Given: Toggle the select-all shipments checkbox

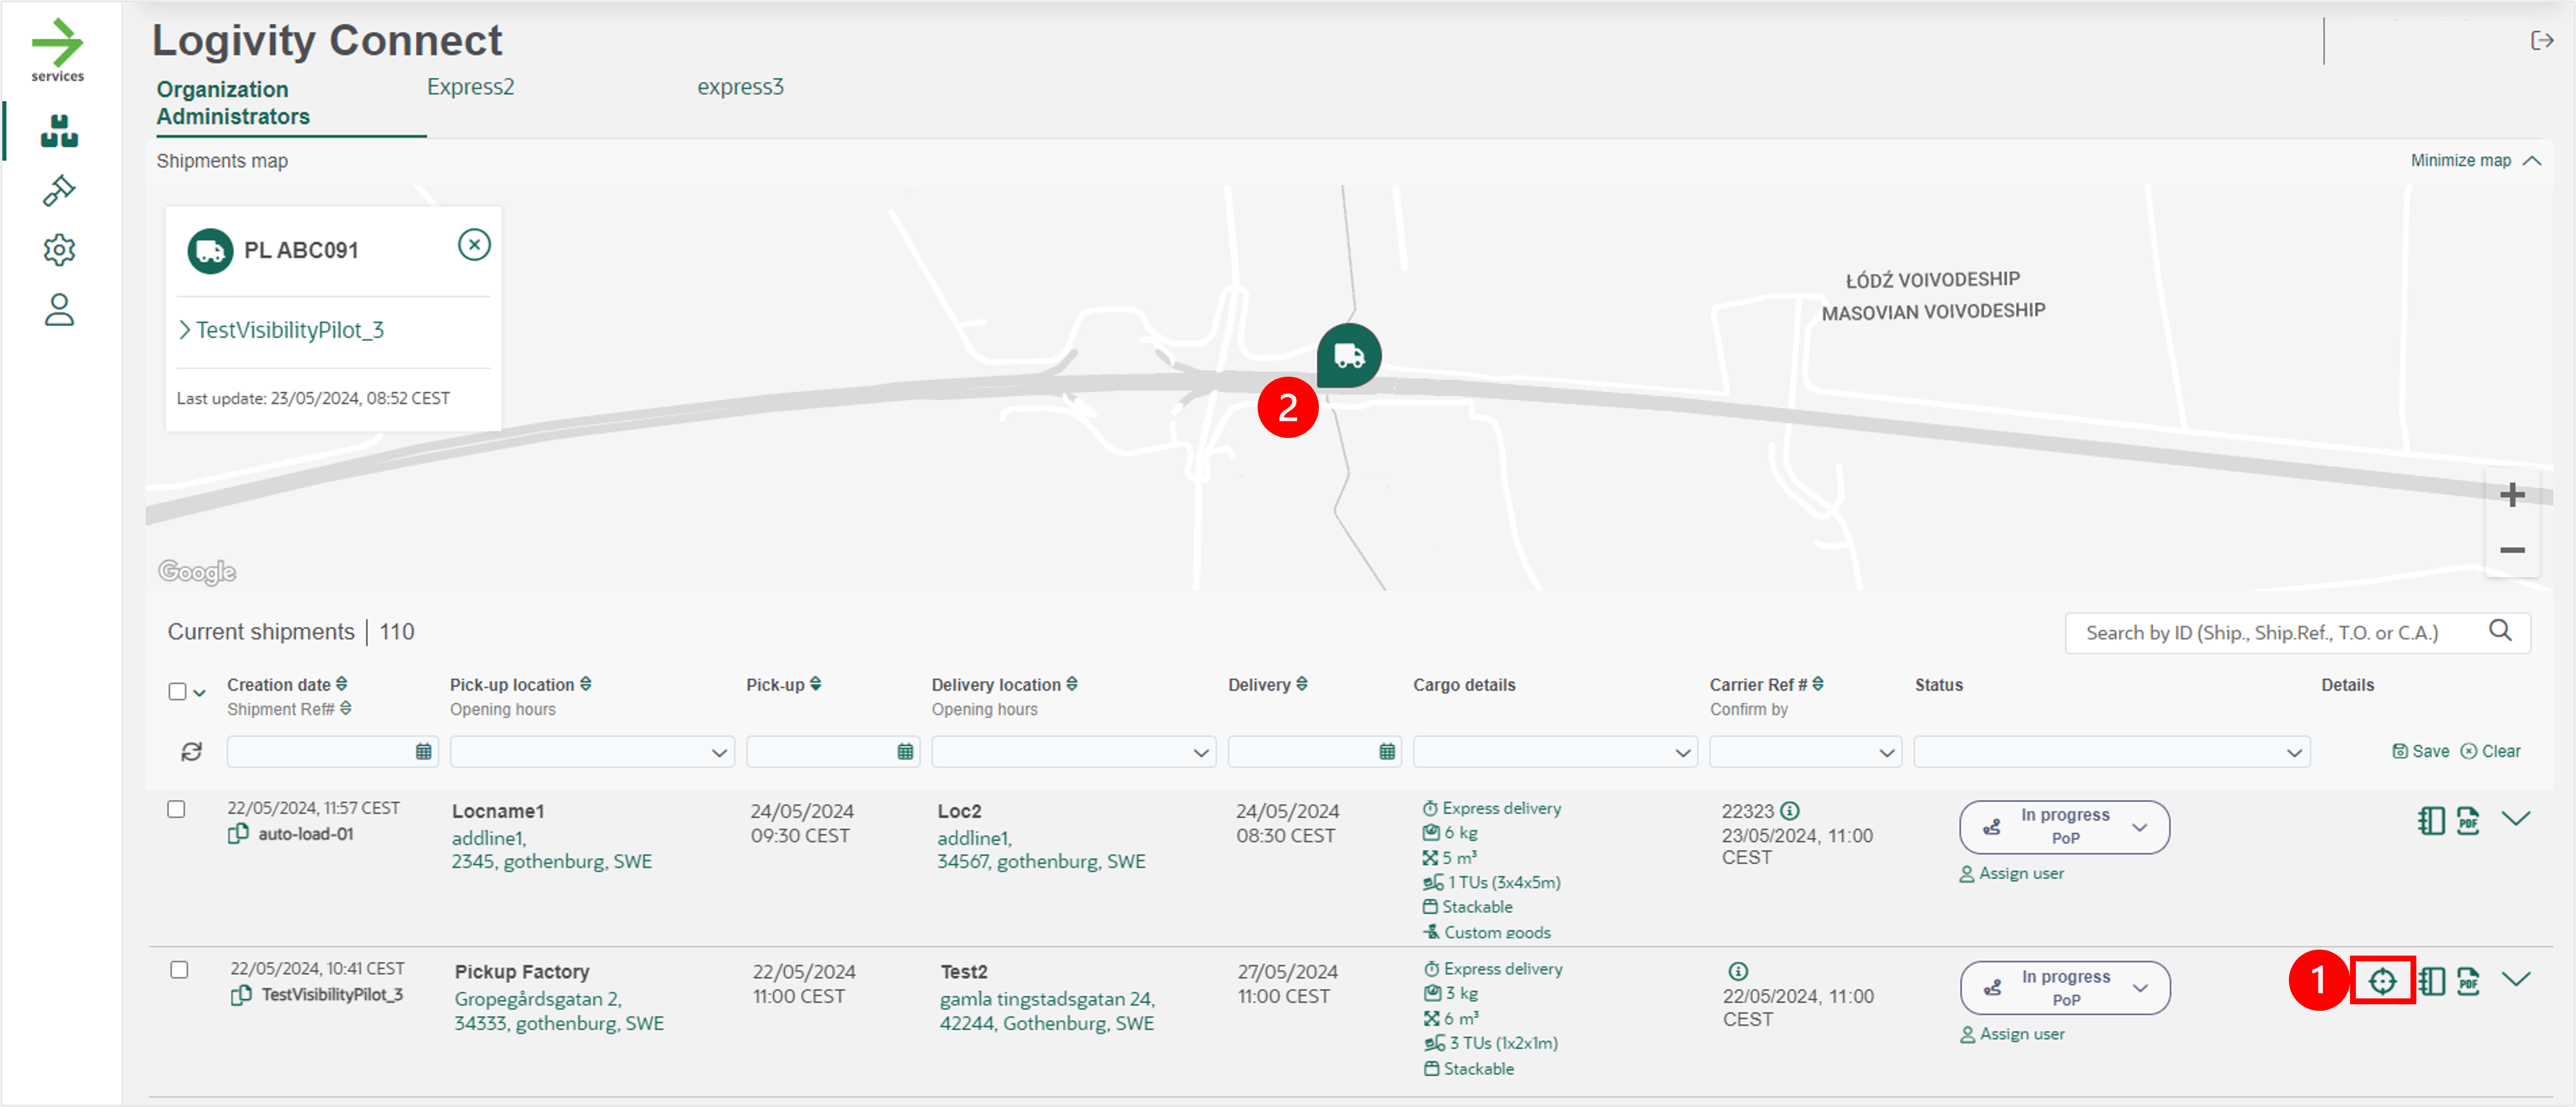Looking at the screenshot, I should pyautogui.click(x=177, y=691).
